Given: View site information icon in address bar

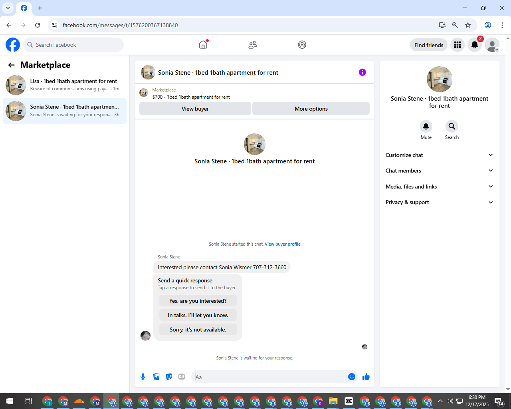Looking at the screenshot, I should coord(55,25).
